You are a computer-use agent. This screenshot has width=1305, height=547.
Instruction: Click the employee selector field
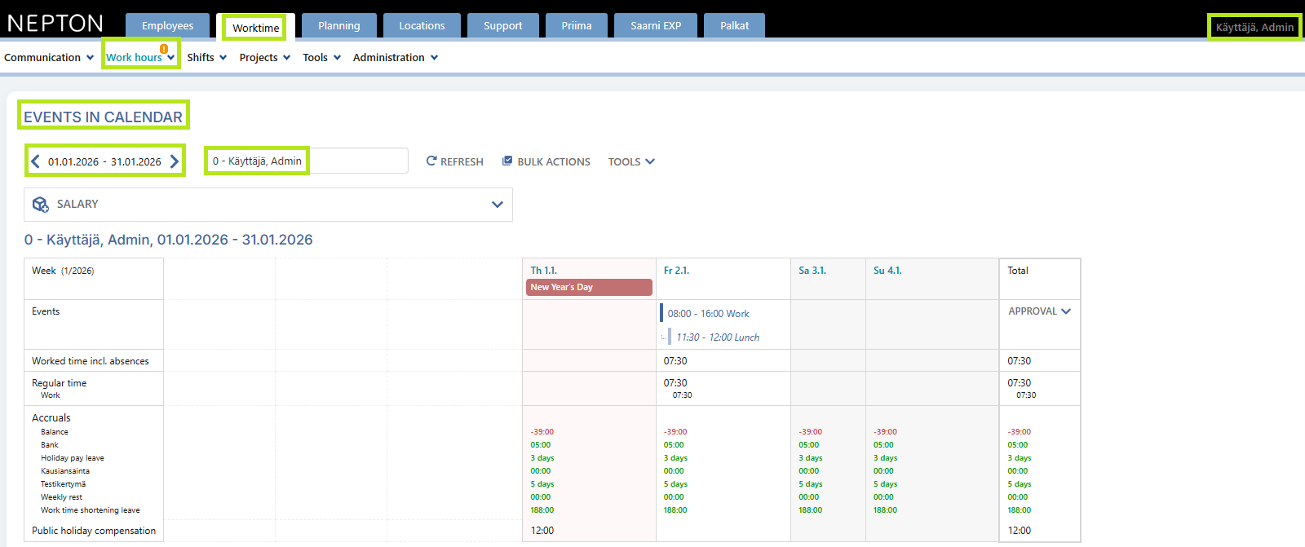tap(307, 161)
